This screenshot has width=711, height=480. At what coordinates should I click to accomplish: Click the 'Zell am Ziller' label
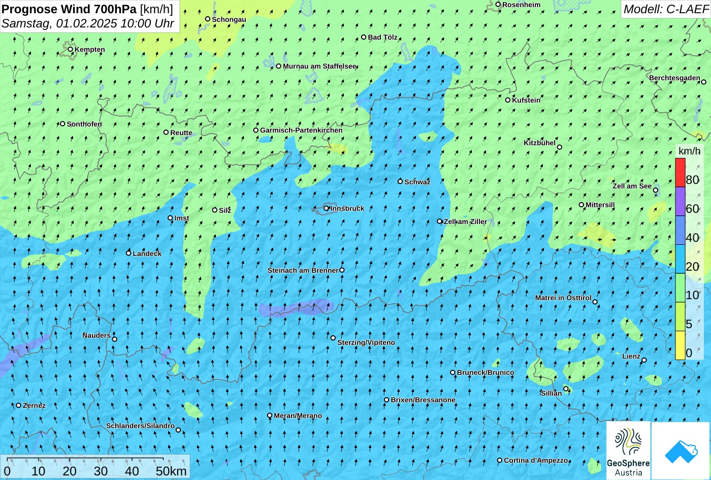[465, 221]
